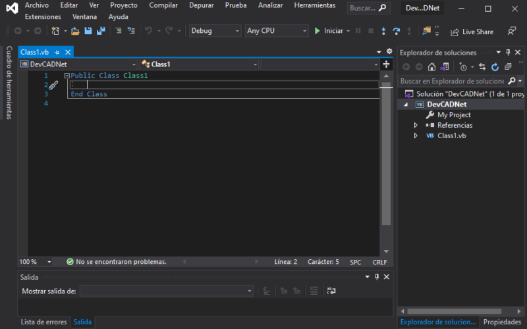The width and height of the screenshot is (527, 329).
Task: Open the Any CPU platform dropdown
Action: tap(276, 31)
